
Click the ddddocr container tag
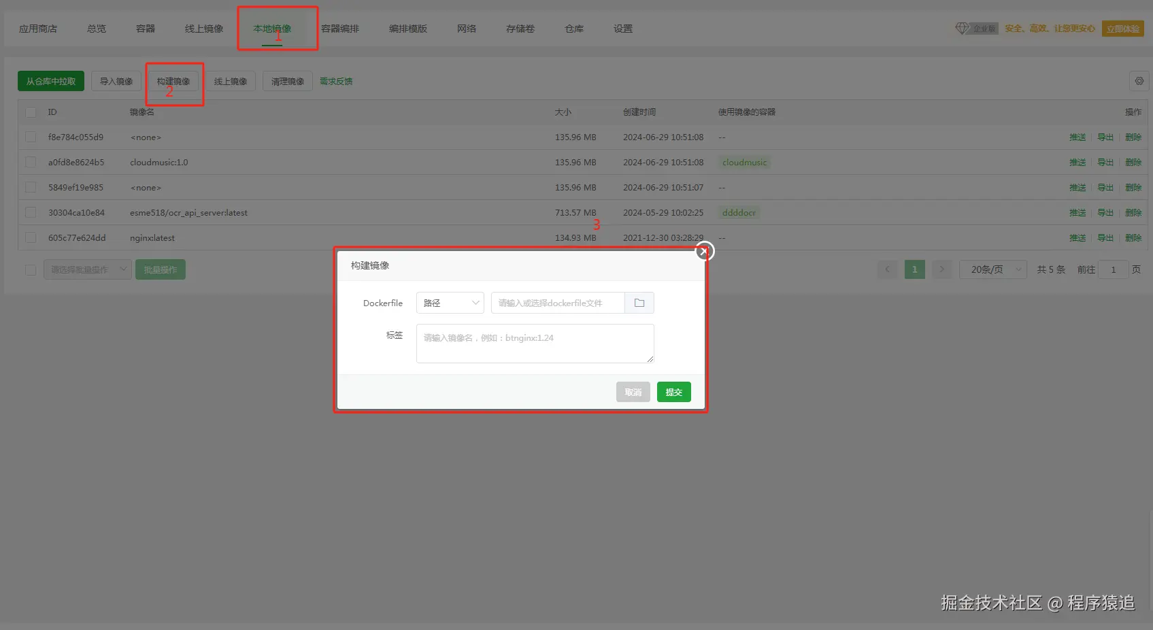739,212
